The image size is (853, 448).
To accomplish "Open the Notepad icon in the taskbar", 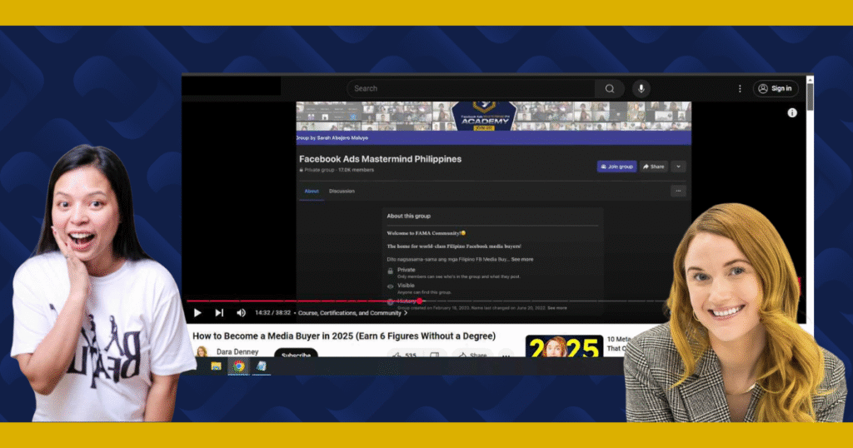I will [261, 366].
